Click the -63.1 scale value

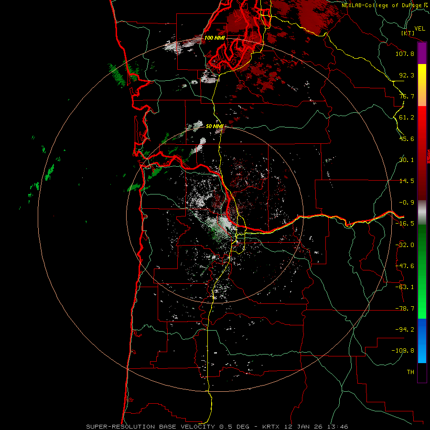point(405,287)
